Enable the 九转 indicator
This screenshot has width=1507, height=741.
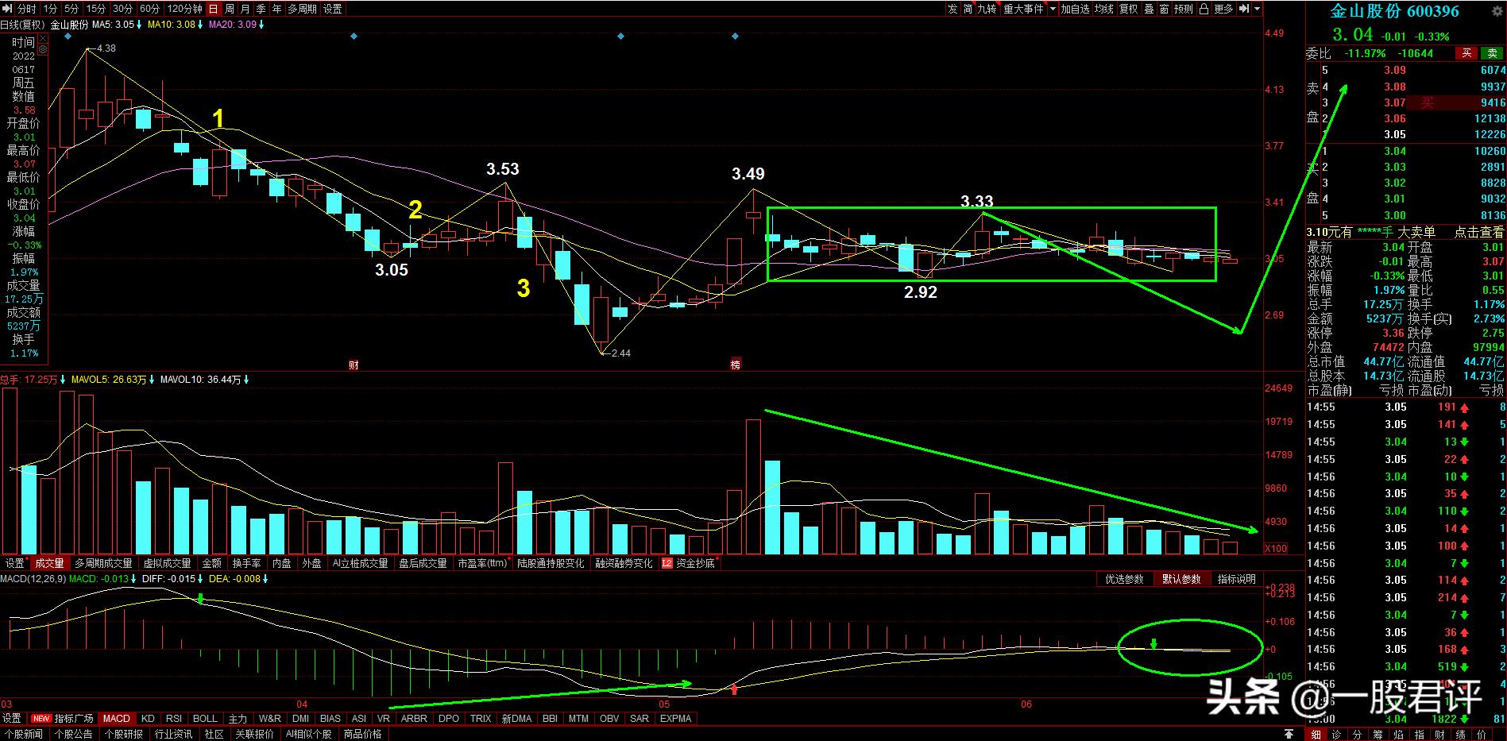pos(987,9)
